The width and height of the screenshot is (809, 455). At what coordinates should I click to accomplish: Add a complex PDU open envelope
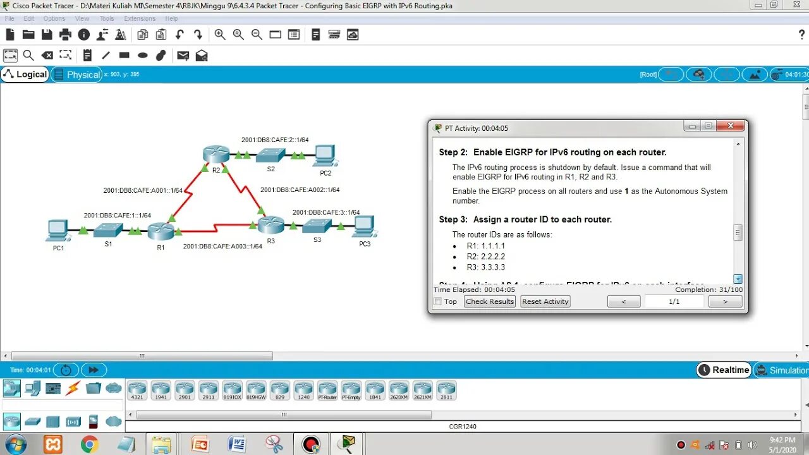[202, 56]
